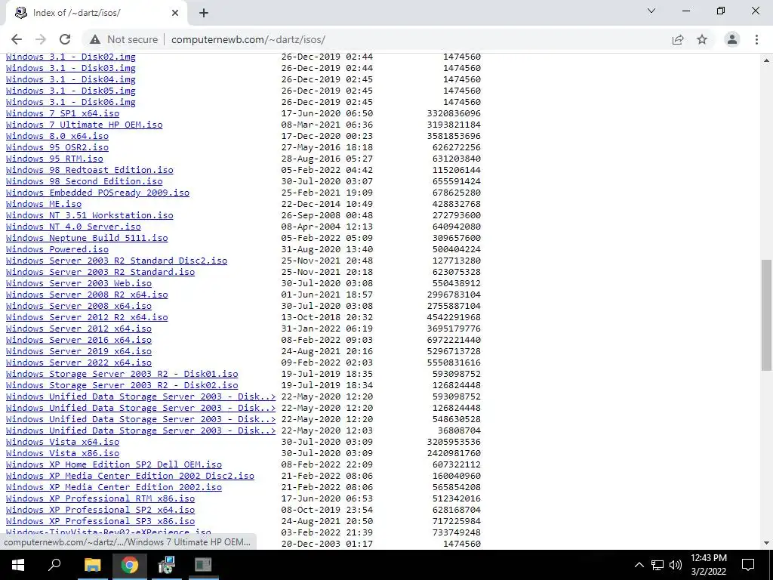Click the scrollbar up arrow
The image size is (773, 580).
tap(766, 60)
